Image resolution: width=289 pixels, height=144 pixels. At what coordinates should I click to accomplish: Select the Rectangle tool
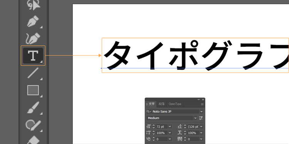point(33,90)
